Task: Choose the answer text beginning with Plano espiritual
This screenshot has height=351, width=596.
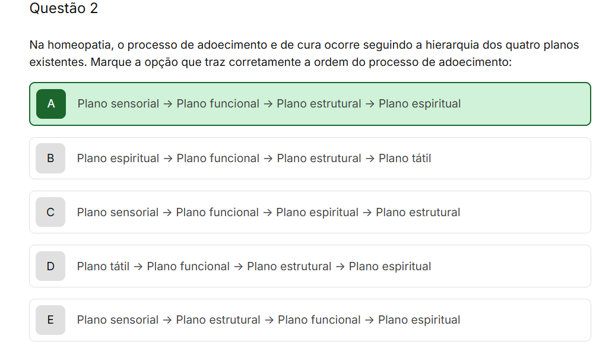Action: click(x=253, y=159)
